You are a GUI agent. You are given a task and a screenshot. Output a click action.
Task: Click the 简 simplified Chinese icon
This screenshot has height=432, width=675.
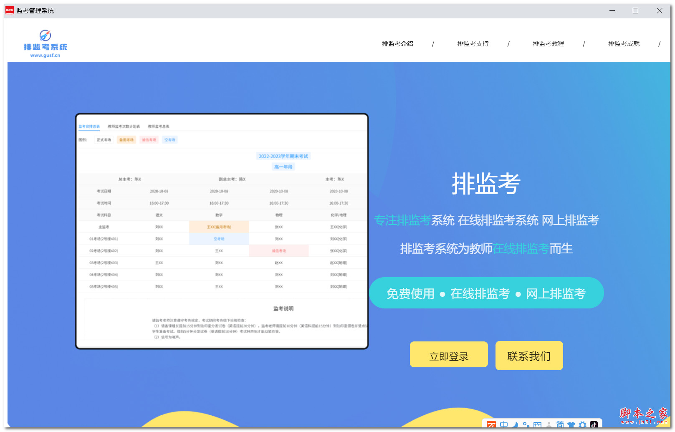tap(560, 424)
